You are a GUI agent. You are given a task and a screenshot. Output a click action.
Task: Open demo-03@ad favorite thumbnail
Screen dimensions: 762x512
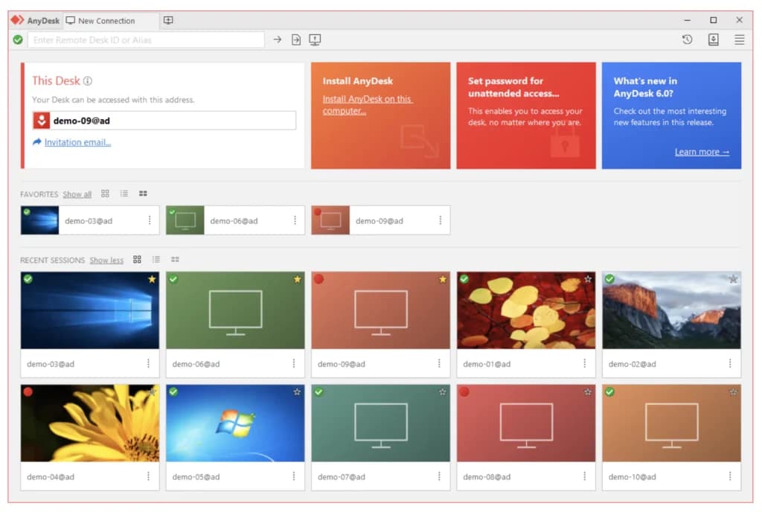tap(39, 220)
